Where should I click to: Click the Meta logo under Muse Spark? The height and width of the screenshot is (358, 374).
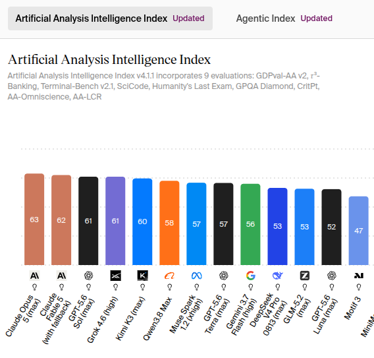pos(196,276)
